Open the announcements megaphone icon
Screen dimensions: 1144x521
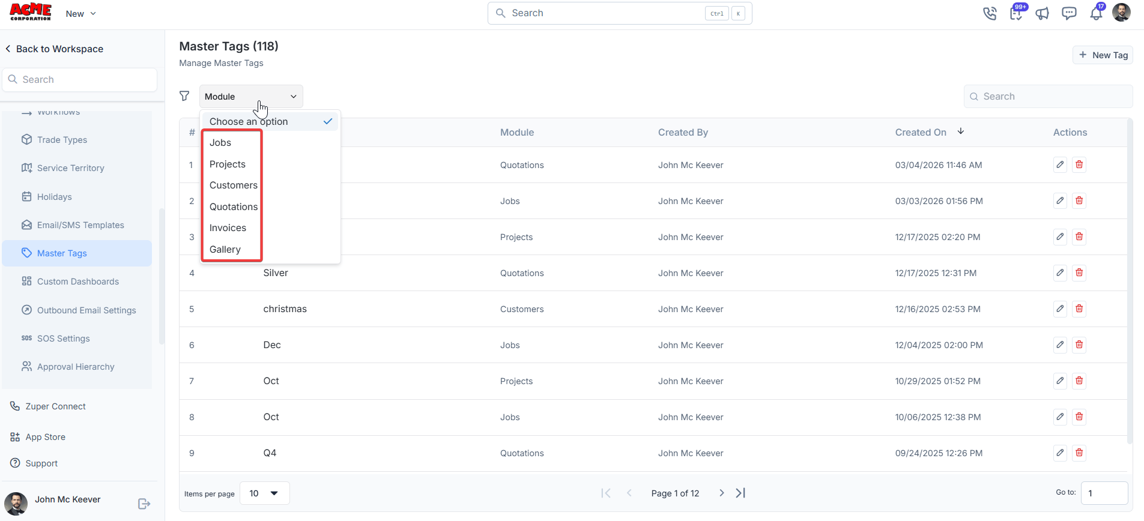(x=1043, y=13)
